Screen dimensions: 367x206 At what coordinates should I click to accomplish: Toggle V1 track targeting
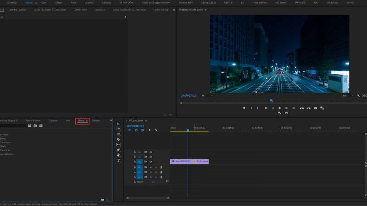(x=139, y=162)
